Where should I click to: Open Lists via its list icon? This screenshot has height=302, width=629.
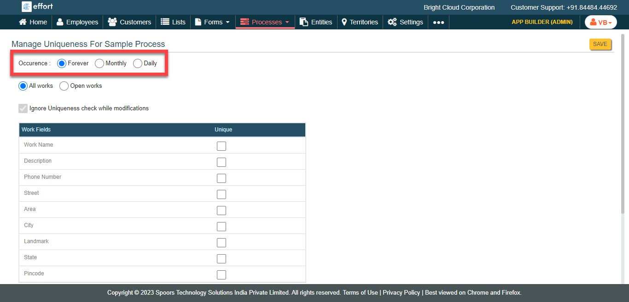tap(165, 22)
